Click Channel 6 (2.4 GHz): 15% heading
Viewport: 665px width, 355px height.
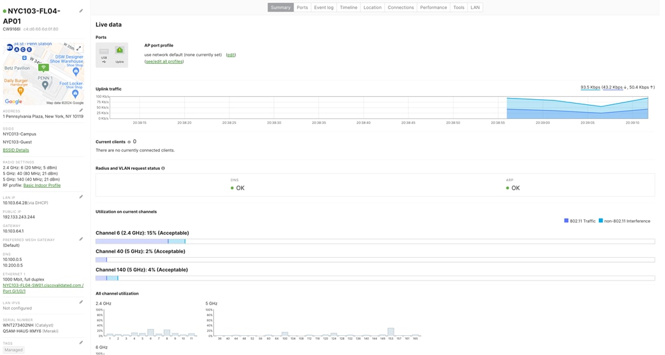142,233
